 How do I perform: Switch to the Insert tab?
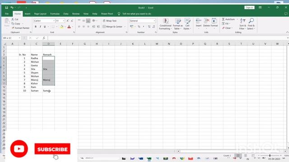28,14
